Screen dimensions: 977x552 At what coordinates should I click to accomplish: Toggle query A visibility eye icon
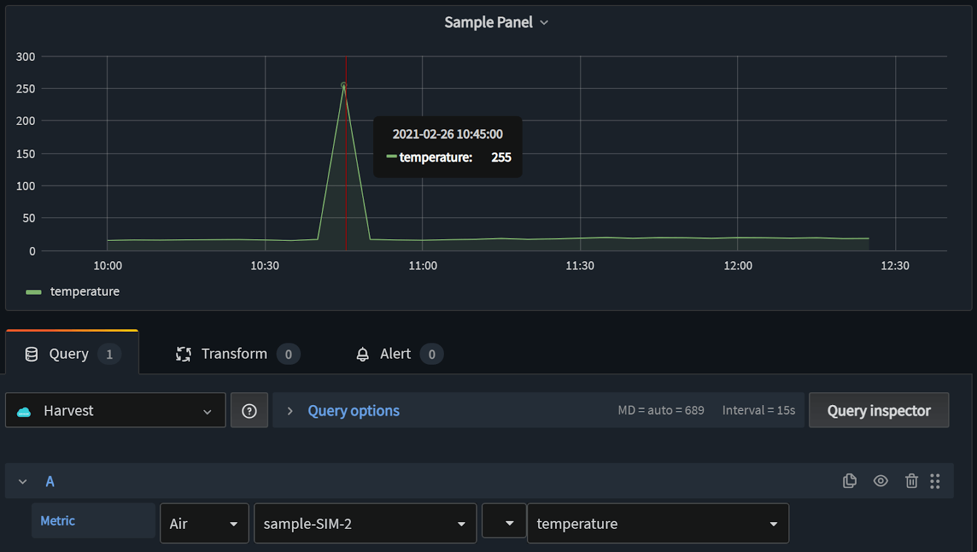coord(881,481)
